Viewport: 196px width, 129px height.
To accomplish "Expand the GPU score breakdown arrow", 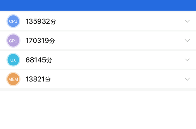I will click(187, 41).
